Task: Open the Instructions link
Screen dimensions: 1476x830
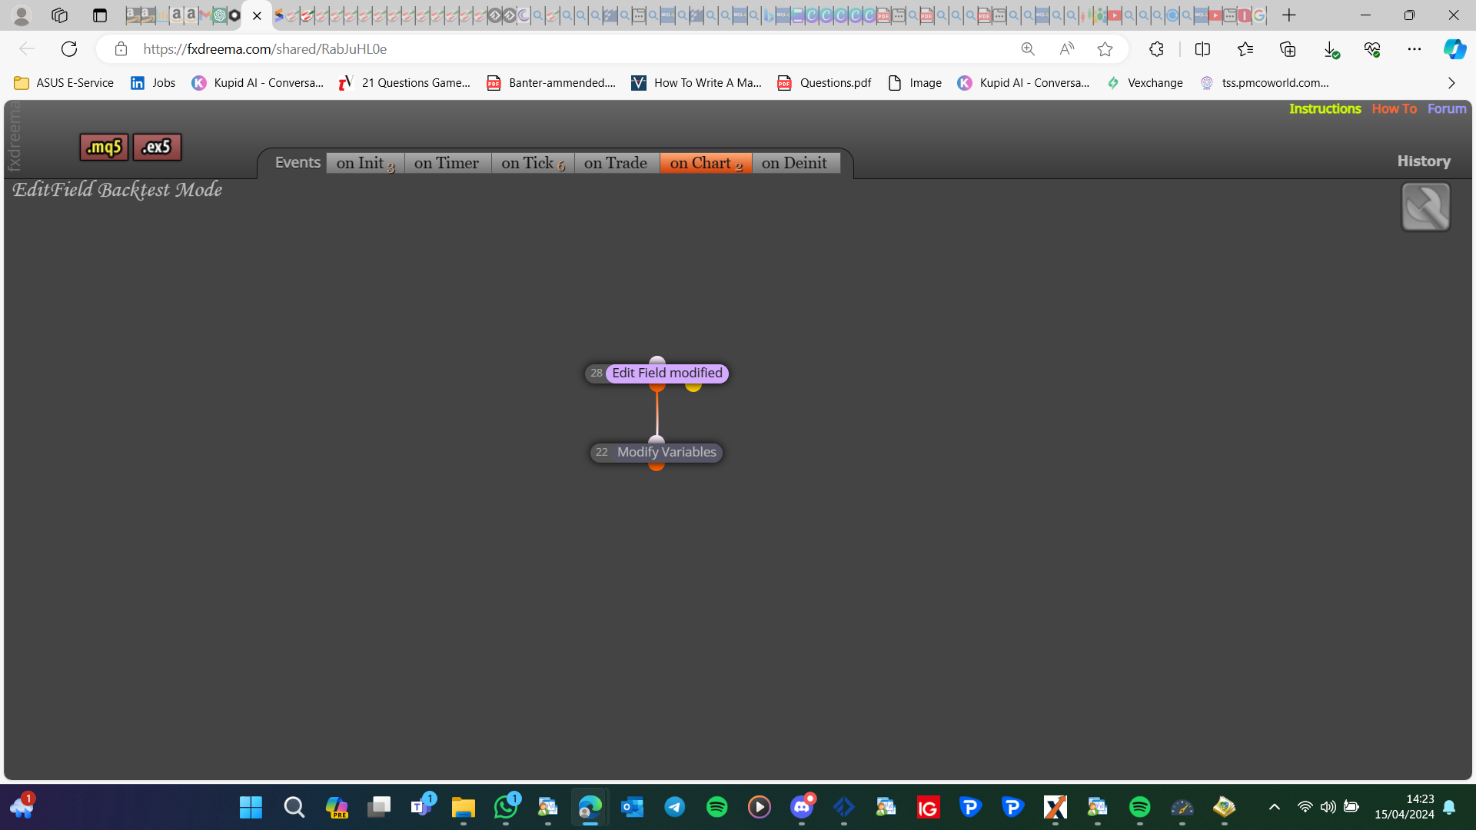Action: point(1325,109)
